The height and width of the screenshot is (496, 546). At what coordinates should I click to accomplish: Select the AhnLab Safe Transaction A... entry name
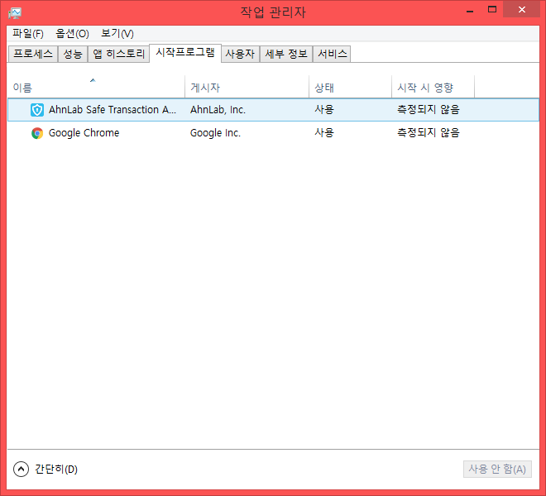(x=113, y=110)
